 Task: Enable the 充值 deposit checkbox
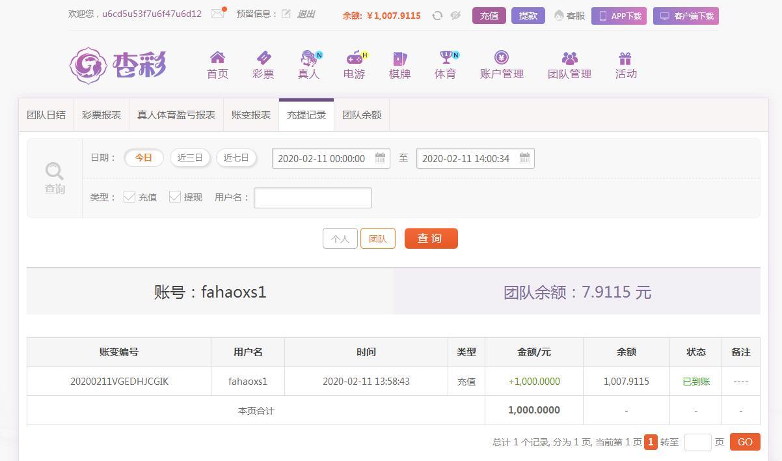pos(130,196)
